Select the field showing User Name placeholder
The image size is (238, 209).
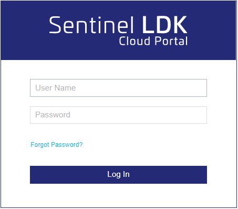(118, 88)
